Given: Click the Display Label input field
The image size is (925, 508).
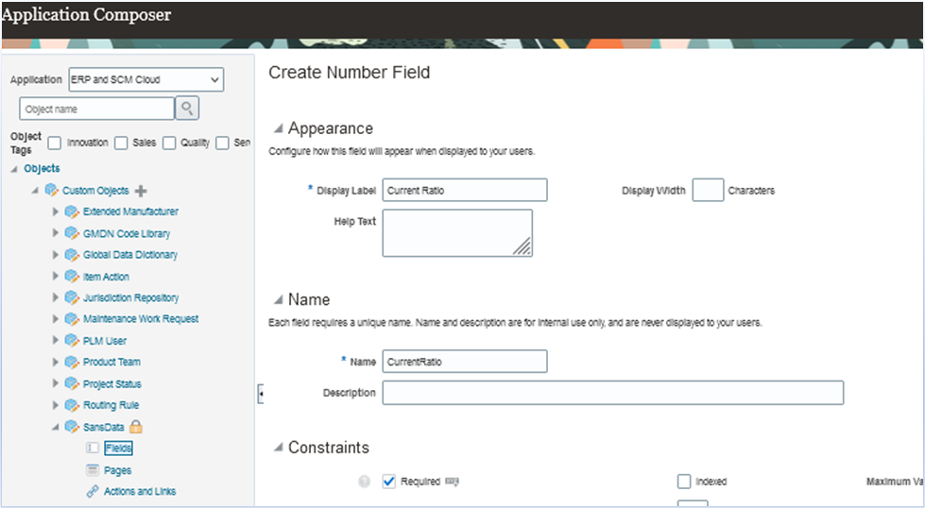Looking at the screenshot, I should pos(465,191).
